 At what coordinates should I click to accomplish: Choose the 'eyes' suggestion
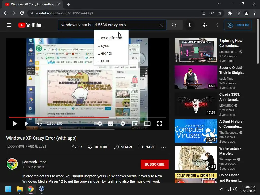111,46
